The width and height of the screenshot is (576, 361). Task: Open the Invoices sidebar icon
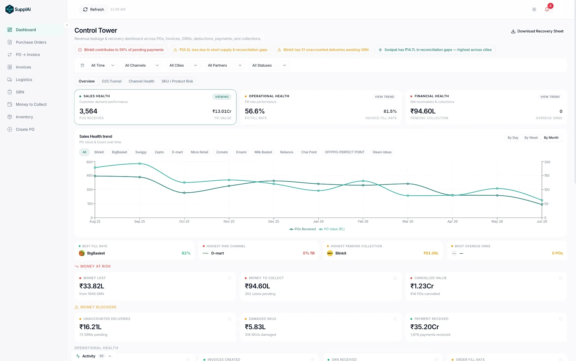[10, 67]
